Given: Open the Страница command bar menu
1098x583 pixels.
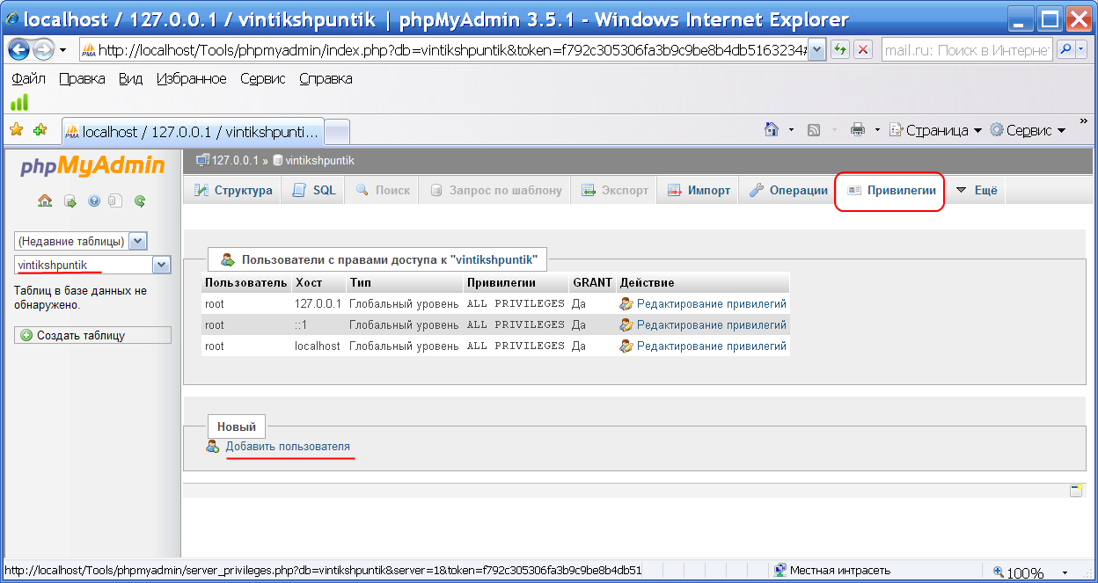Looking at the screenshot, I should 935,130.
